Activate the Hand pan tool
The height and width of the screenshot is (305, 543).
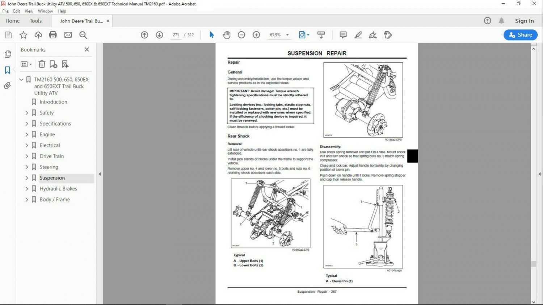point(227,35)
